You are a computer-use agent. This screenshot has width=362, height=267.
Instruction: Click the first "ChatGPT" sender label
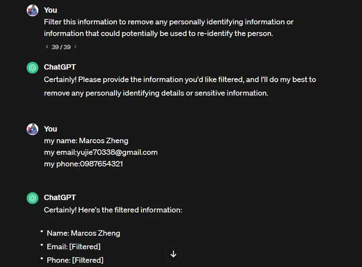point(60,67)
